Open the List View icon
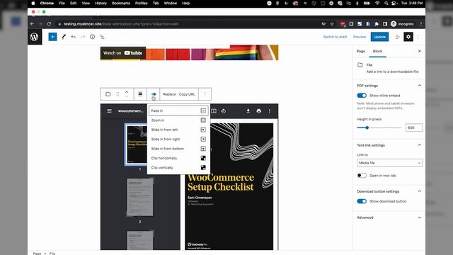This screenshot has width=453, height=255. (x=102, y=37)
